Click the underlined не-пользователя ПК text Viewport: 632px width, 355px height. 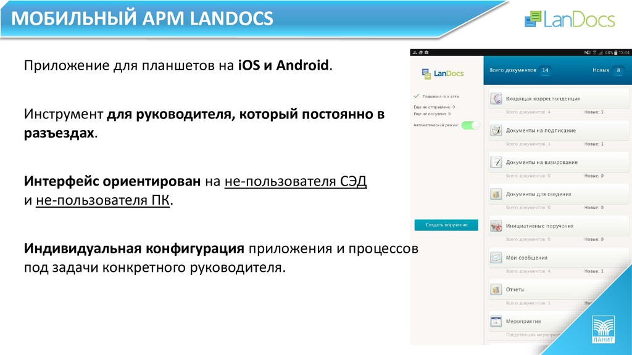pos(103,200)
